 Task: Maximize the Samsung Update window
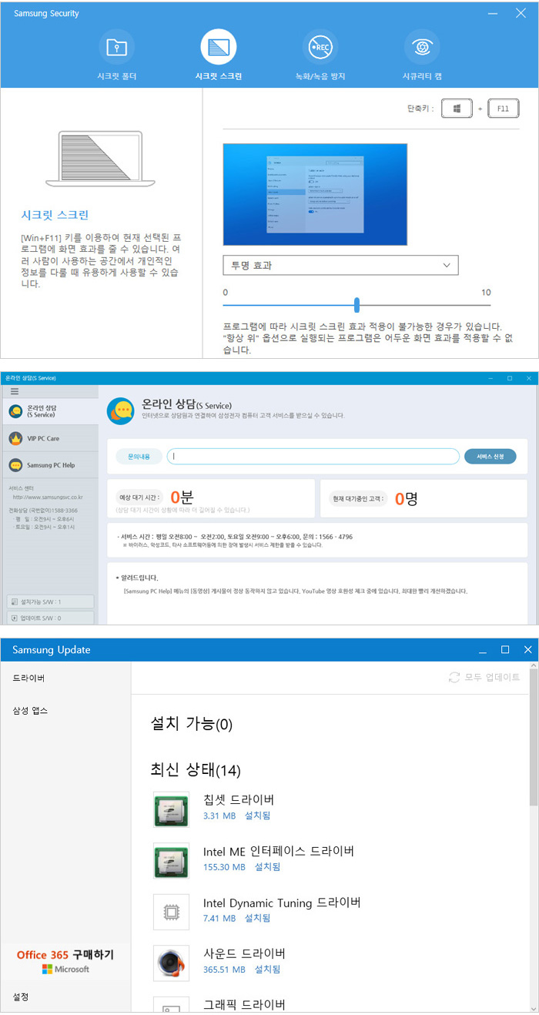point(505,650)
